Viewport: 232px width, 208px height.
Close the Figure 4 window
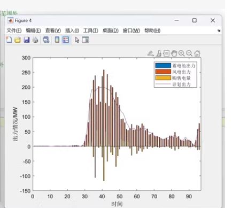pyautogui.click(x=213, y=20)
